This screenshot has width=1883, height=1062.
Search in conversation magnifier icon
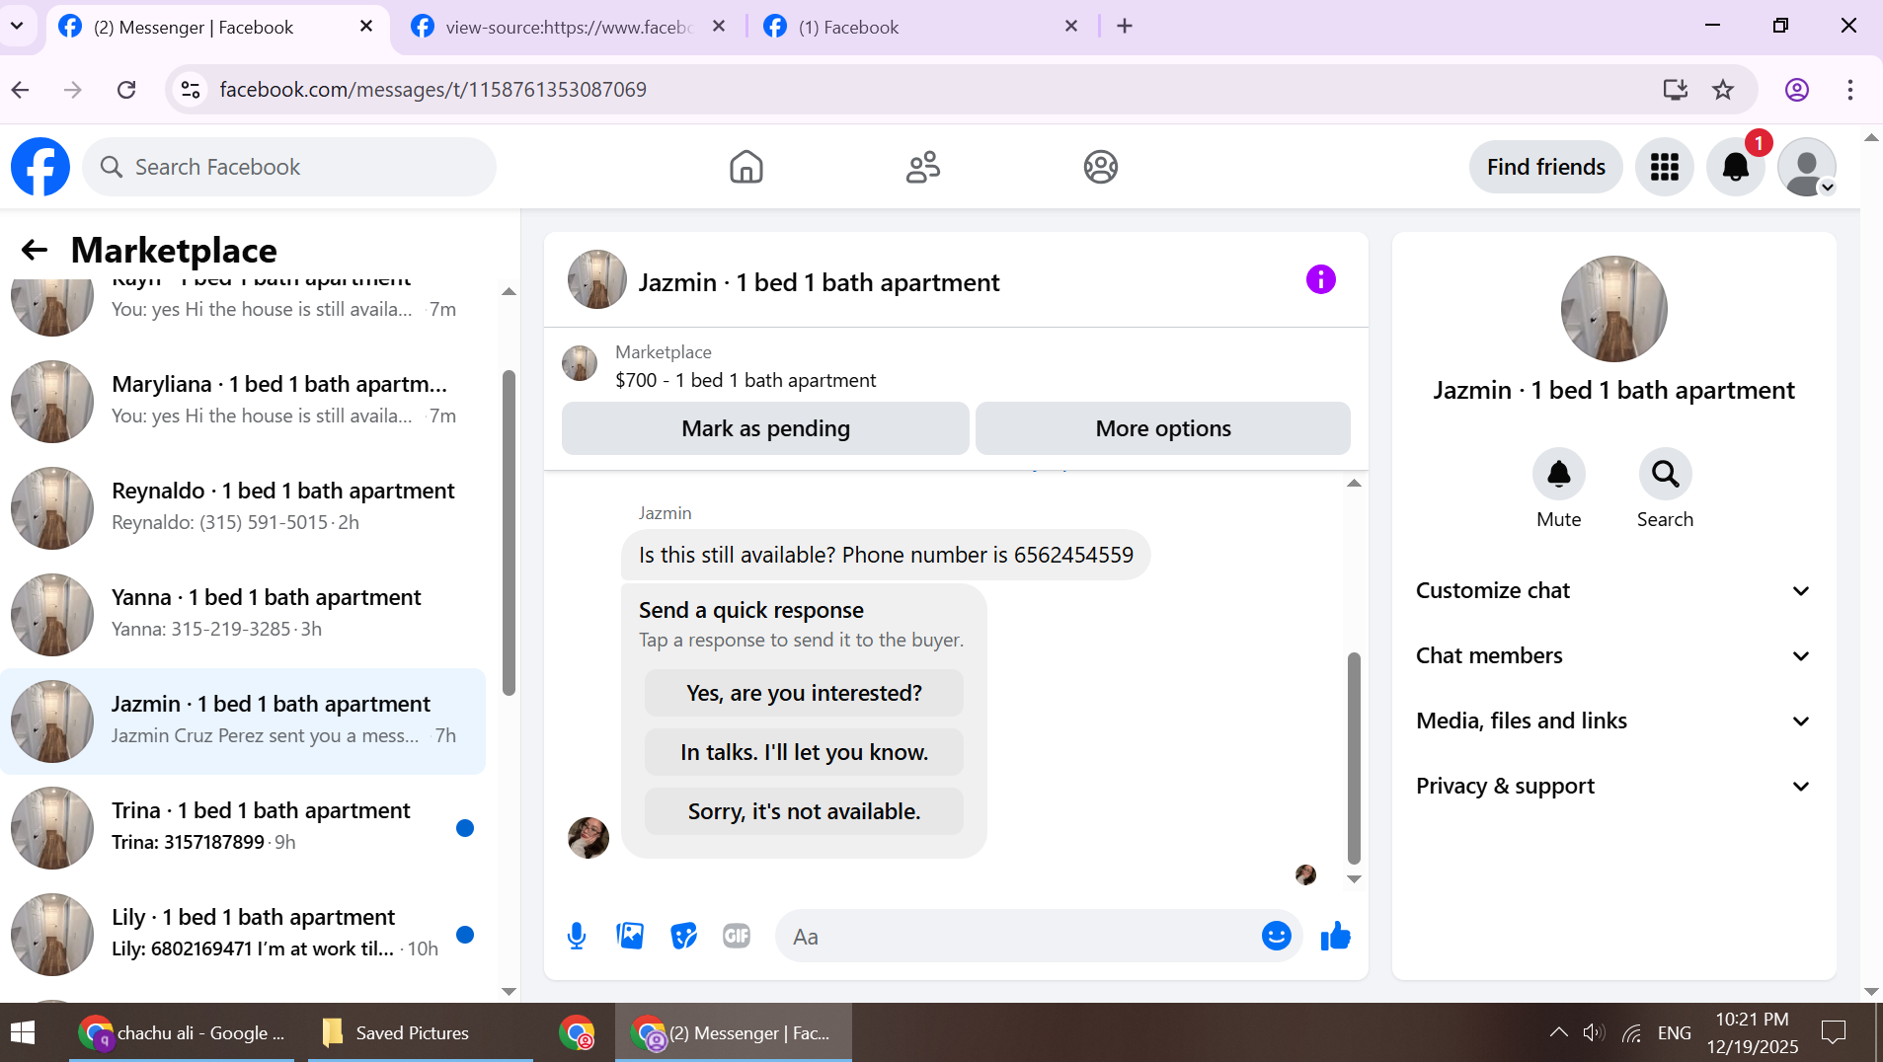(1666, 475)
